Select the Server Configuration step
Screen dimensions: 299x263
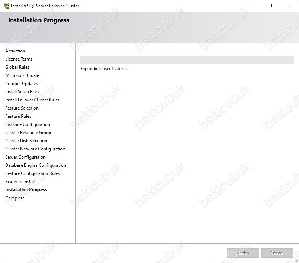point(25,157)
